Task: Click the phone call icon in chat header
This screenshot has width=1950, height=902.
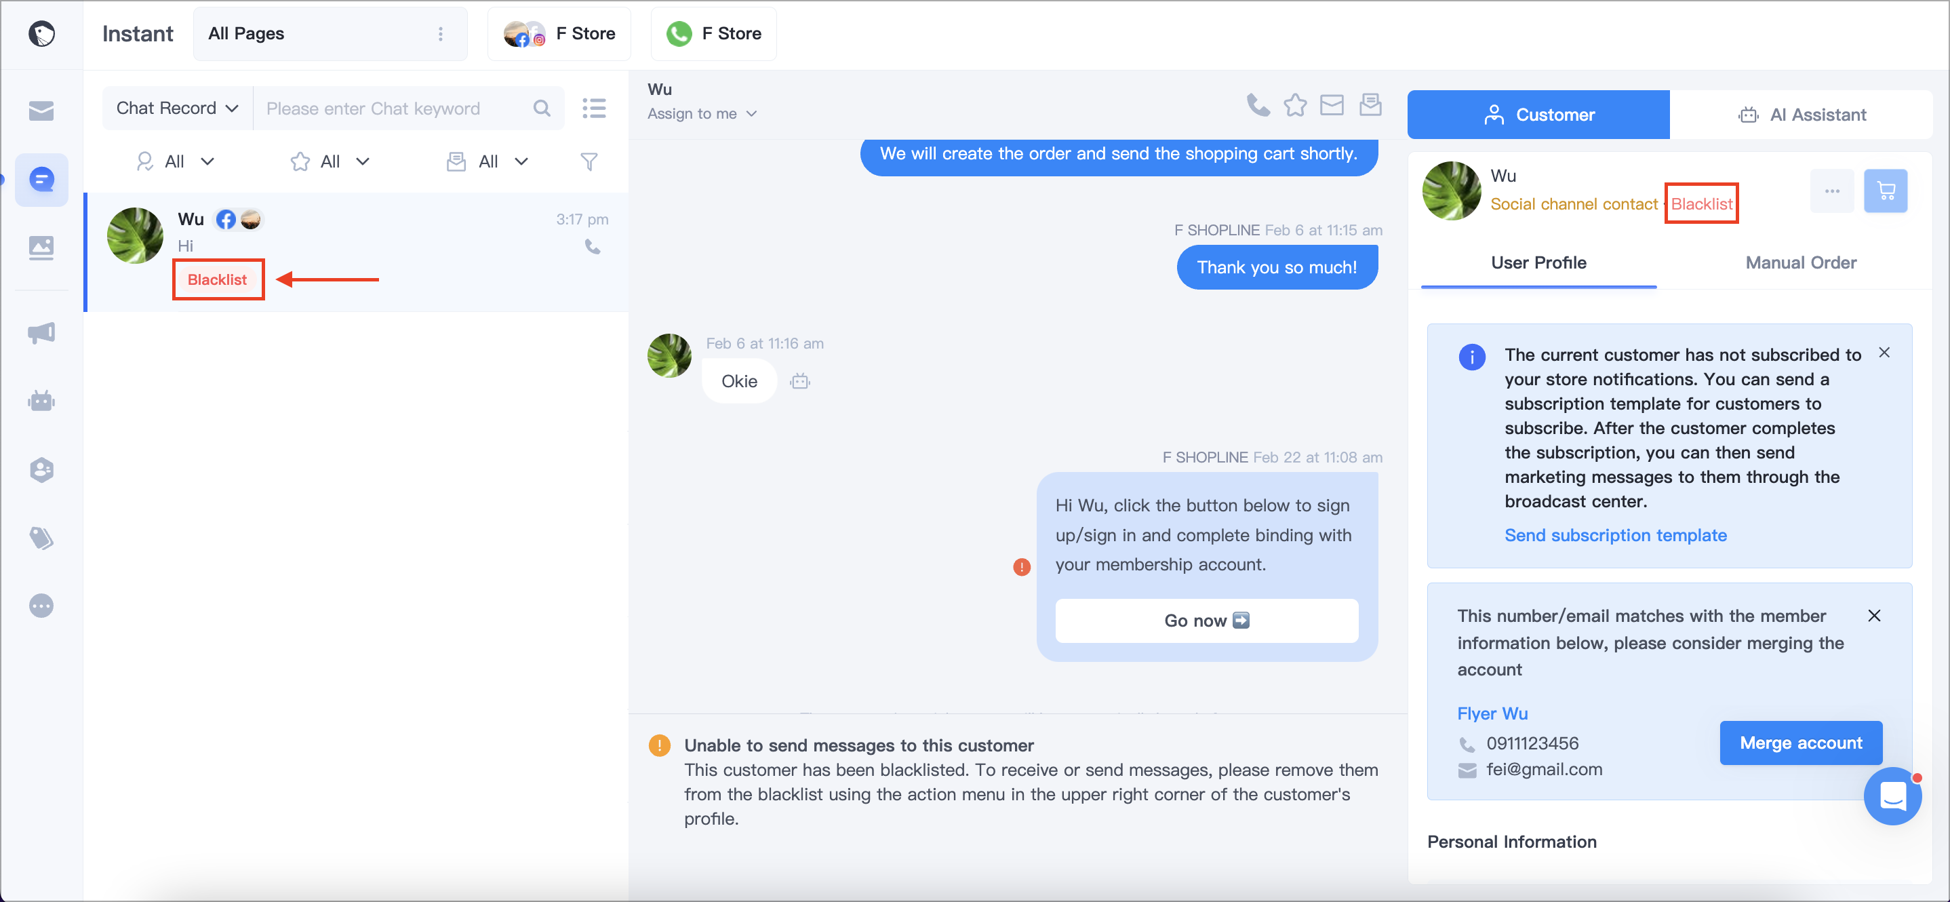Action: (x=1257, y=104)
